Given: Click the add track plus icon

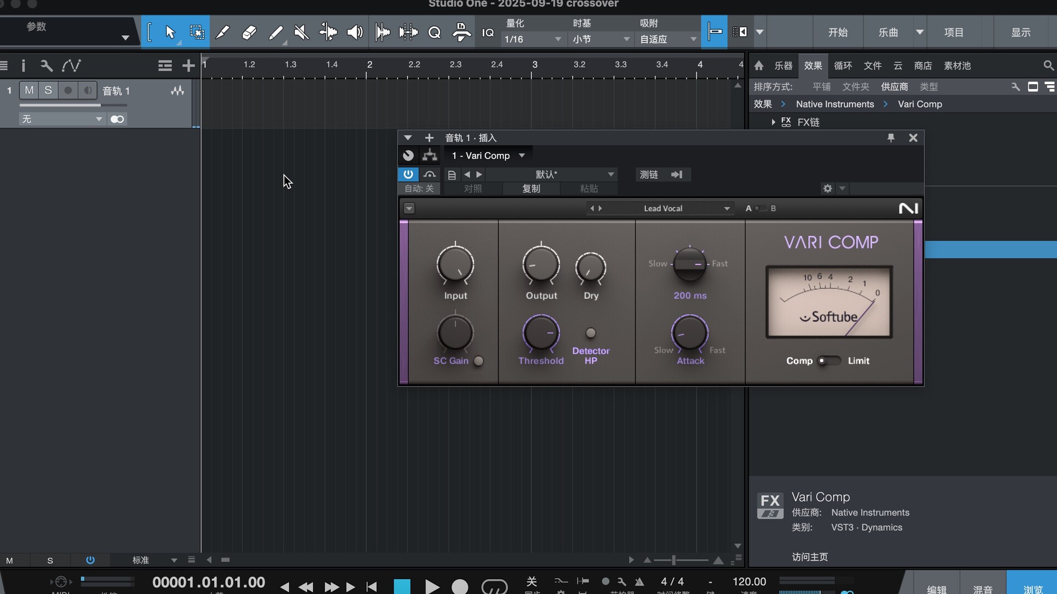Looking at the screenshot, I should [188, 66].
